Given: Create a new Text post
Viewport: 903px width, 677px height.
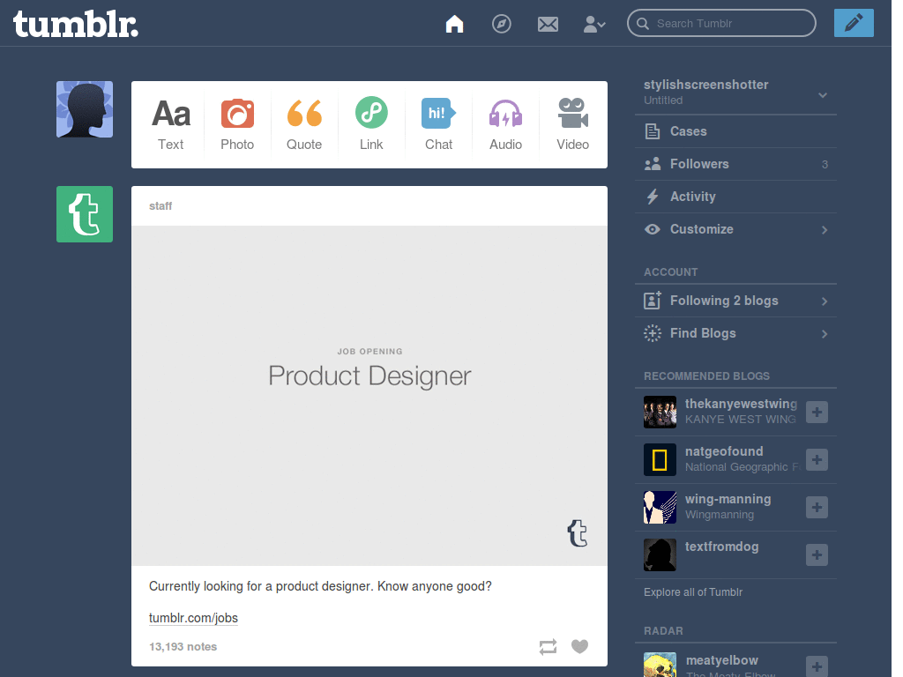Looking at the screenshot, I should 171,124.
